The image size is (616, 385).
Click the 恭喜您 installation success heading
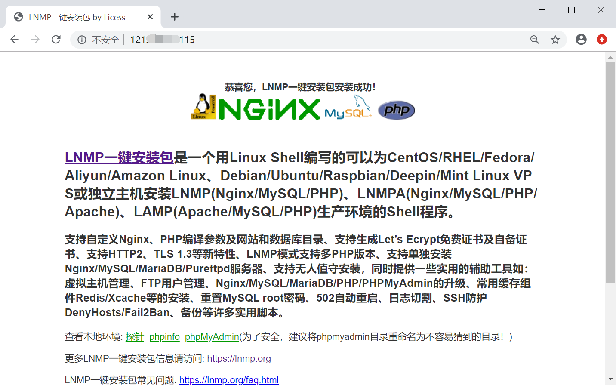[300, 87]
